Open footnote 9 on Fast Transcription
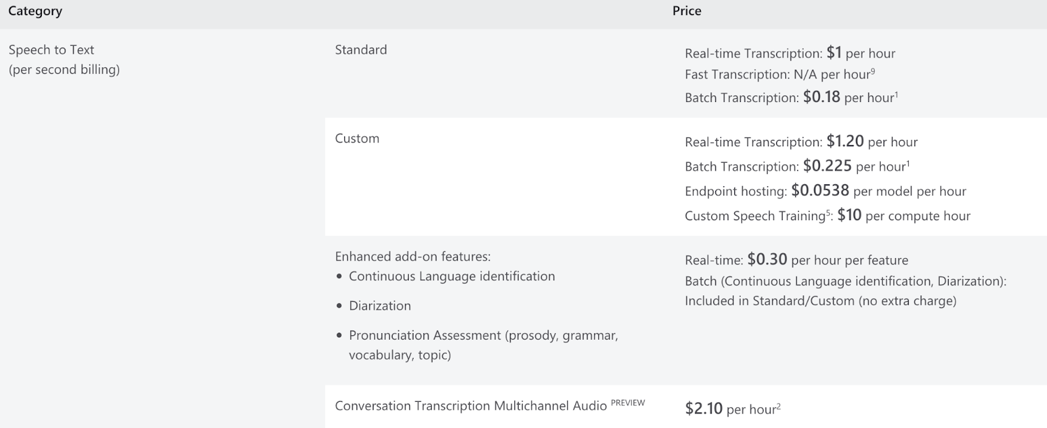 pos(873,71)
